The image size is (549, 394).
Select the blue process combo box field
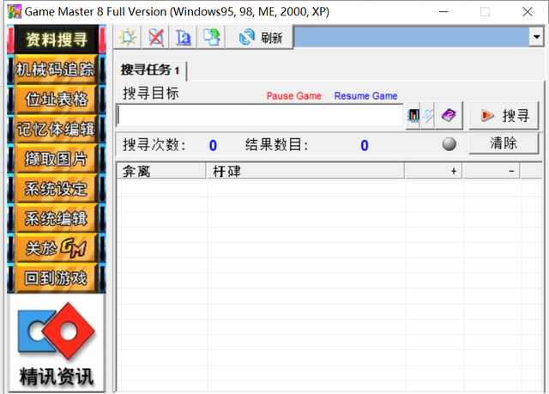(412, 36)
